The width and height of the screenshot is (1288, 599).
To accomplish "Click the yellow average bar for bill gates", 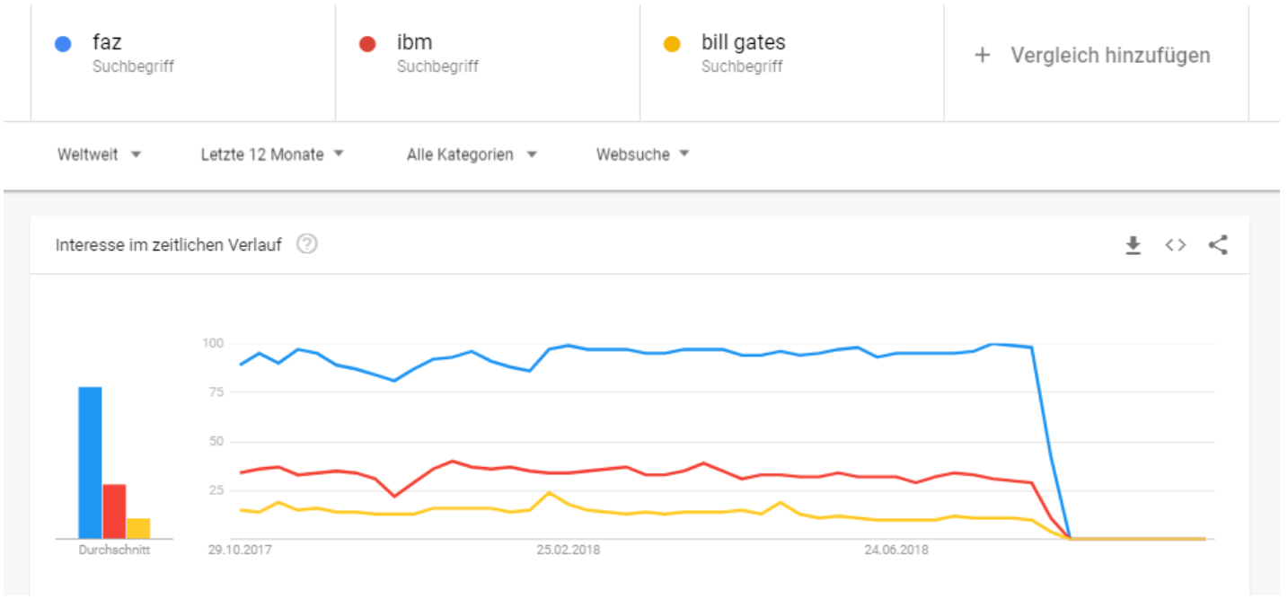I will click(138, 528).
